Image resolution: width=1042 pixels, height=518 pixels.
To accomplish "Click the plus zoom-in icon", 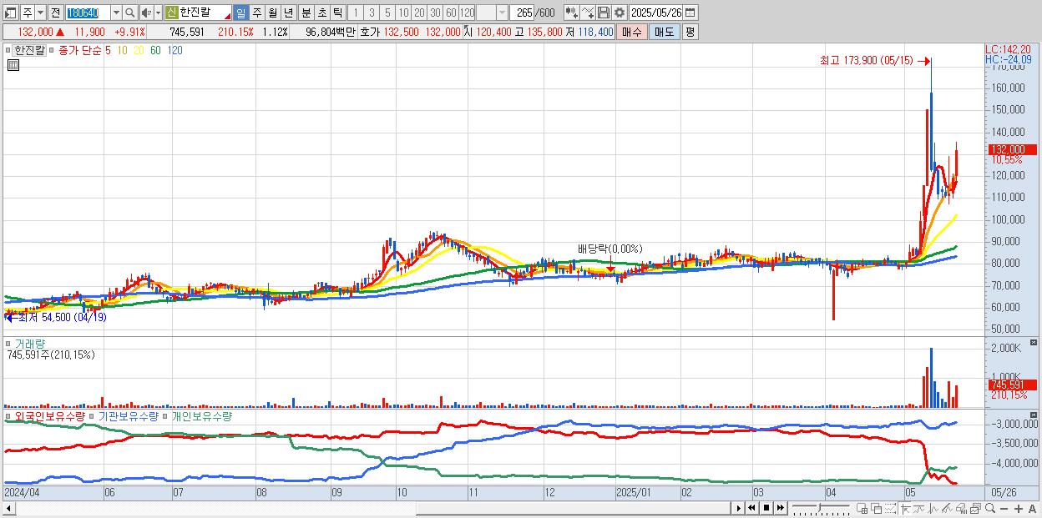I will pos(1019,509).
